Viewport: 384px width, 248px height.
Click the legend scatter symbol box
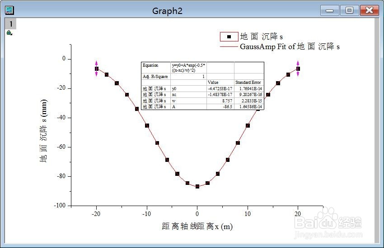click(x=229, y=37)
